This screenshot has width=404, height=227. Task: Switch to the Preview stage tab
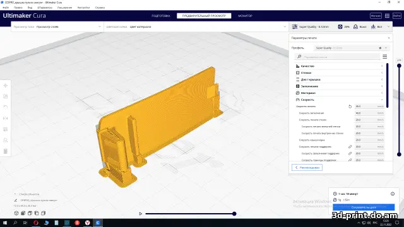click(x=204, y=16)
